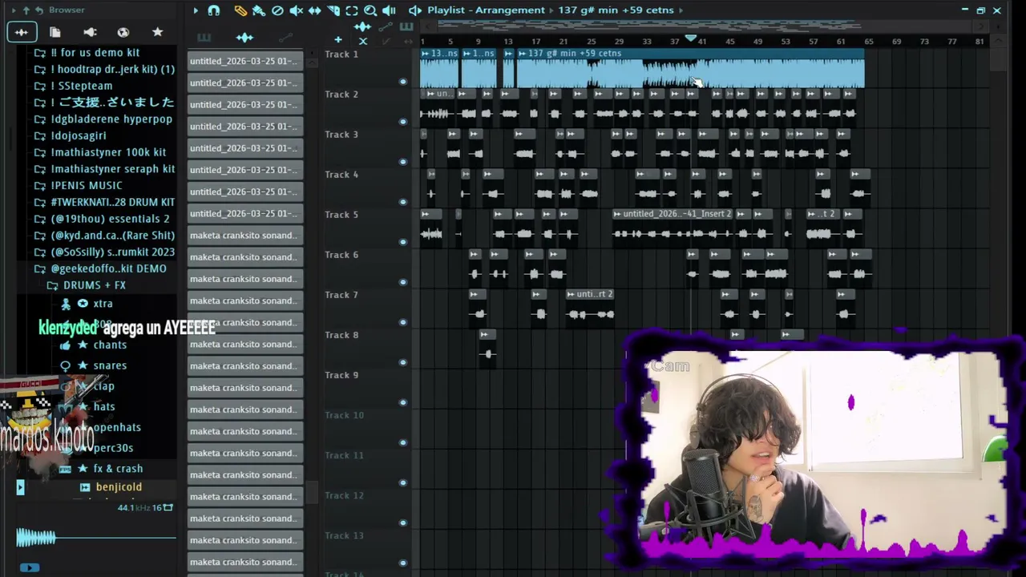Click the playhead marker on the timeline ruler
The height and width of the screenshot is (577, 1026).
coord(691,38)
